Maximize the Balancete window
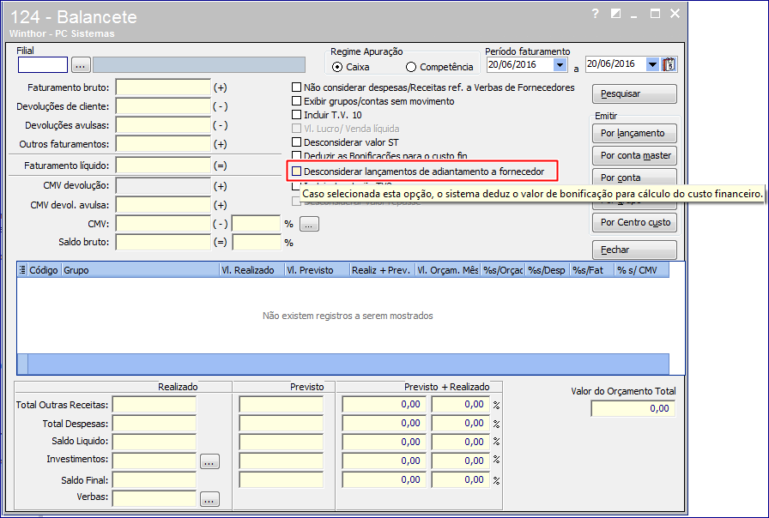This screenshot has width=769, height=518. pos(655,14)
